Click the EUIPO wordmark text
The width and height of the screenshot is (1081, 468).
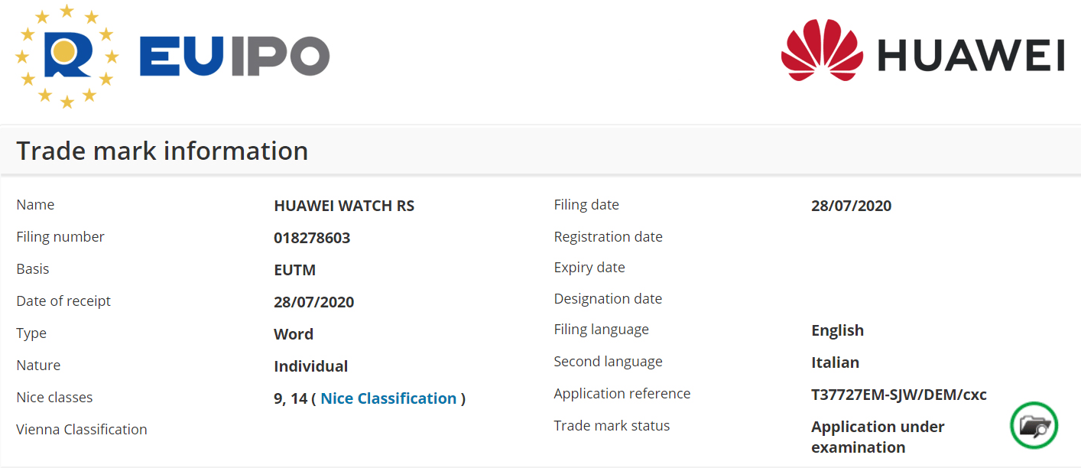pos(234,56)
